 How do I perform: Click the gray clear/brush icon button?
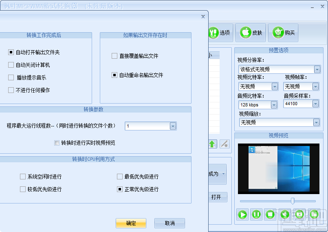tap(225, 144)
